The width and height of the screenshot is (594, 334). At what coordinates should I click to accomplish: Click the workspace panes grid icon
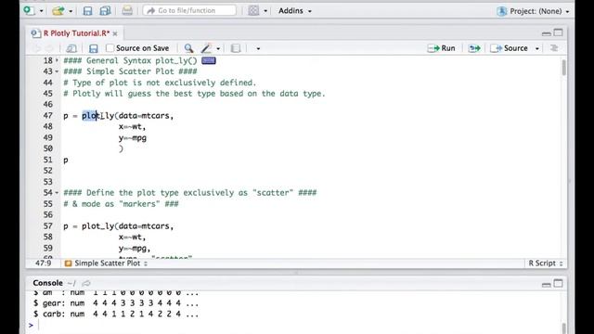coord(253,10)
